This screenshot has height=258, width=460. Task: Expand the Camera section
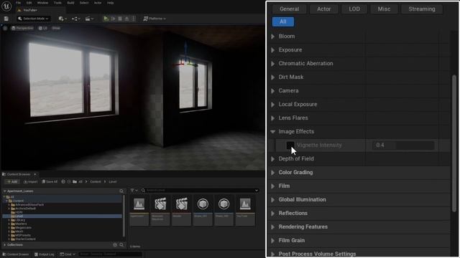pos(273,91)
